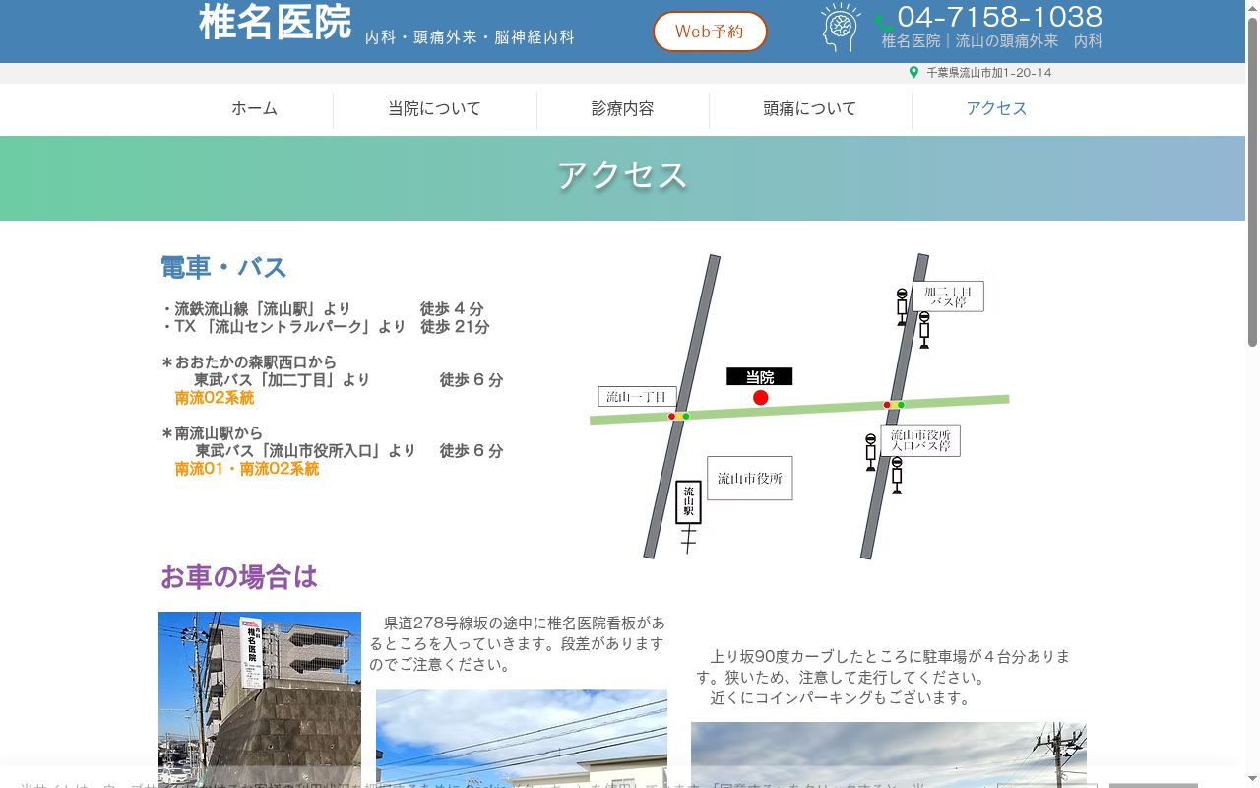Click the 電車・バス heading
Viewport: 1260px width, 788px height.
[223, 268]
